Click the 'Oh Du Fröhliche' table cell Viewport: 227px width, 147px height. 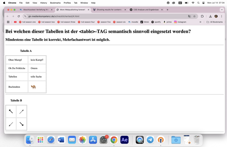17,68
